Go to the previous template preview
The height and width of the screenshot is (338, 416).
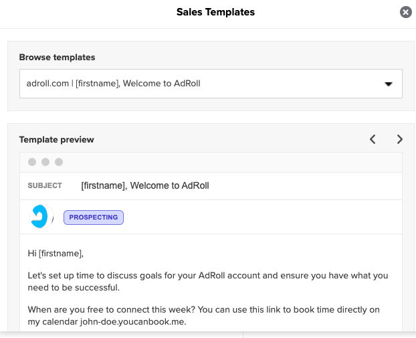[373, 139]
